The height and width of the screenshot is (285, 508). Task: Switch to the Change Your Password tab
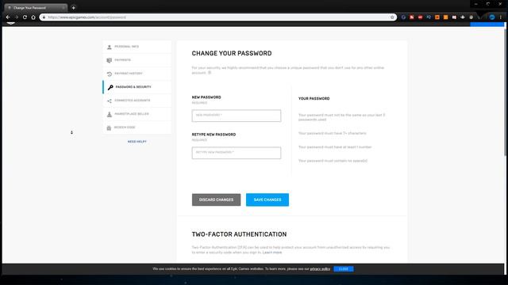[35, 8]
